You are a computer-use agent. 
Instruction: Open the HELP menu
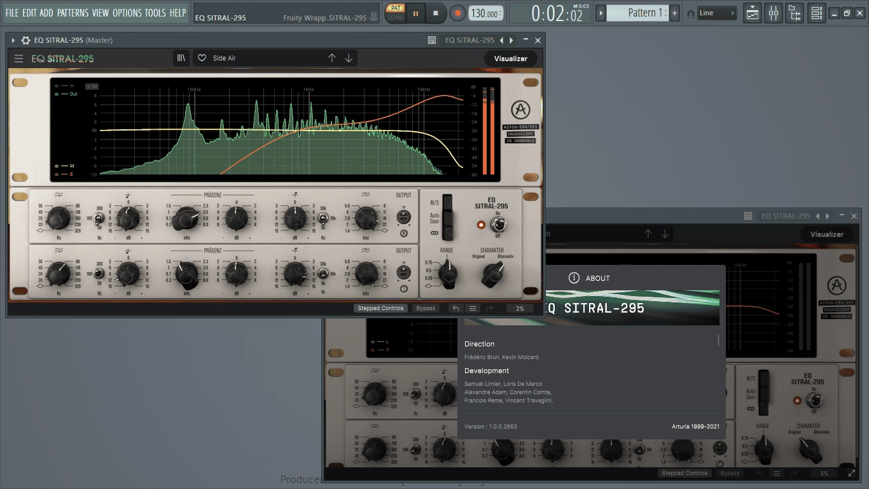[178, 13]
